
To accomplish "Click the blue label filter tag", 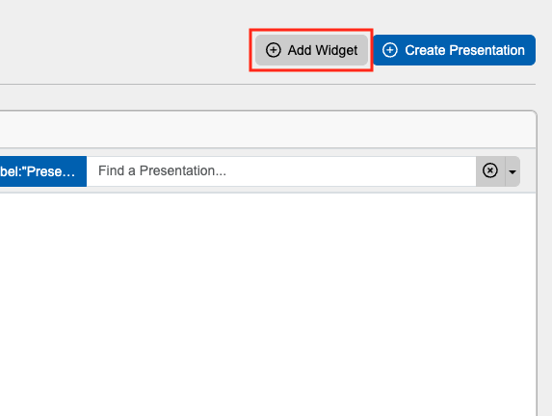I will (43, 171).
